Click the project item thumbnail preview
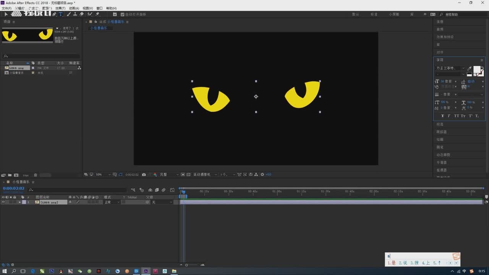The image size is (489, 275). (x=27, y=35)
